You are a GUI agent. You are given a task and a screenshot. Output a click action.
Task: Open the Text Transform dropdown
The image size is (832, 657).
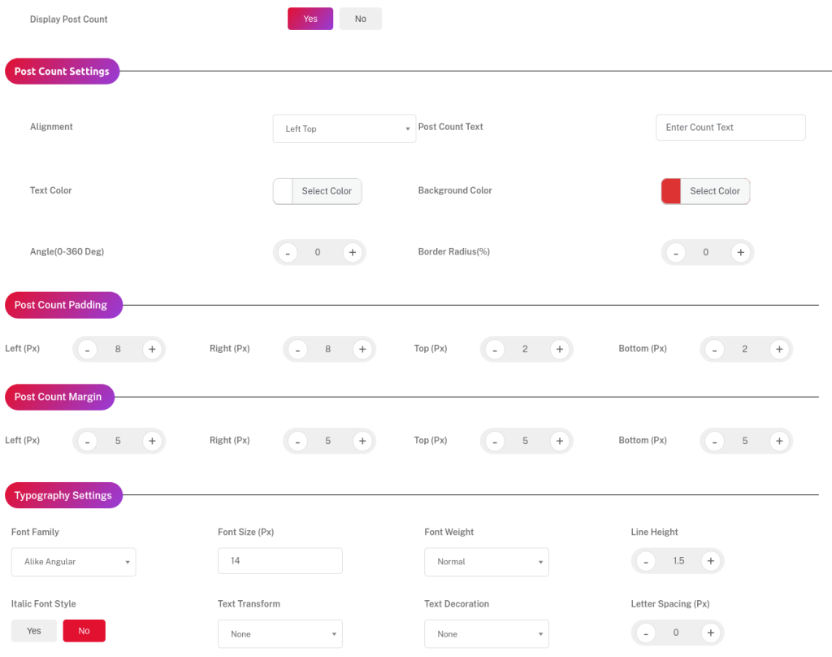[x=280, y=634]
